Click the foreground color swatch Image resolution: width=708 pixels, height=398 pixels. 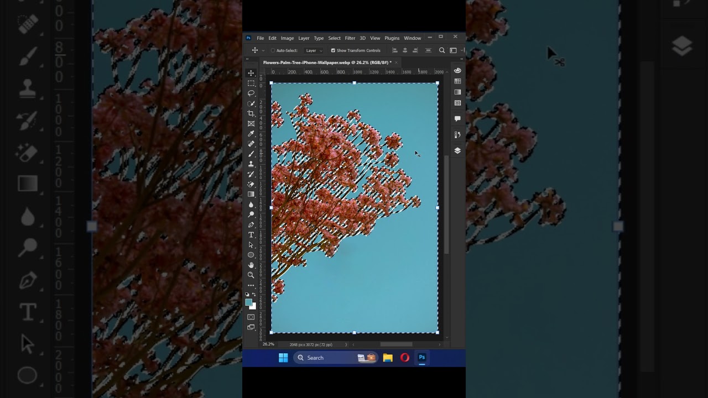[x=248, y=302]
